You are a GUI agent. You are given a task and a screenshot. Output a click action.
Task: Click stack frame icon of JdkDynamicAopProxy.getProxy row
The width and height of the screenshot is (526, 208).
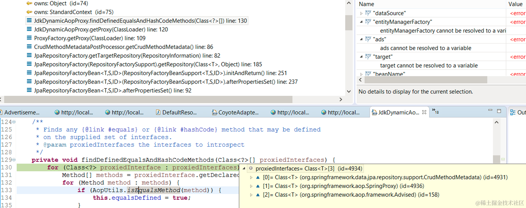29,29
